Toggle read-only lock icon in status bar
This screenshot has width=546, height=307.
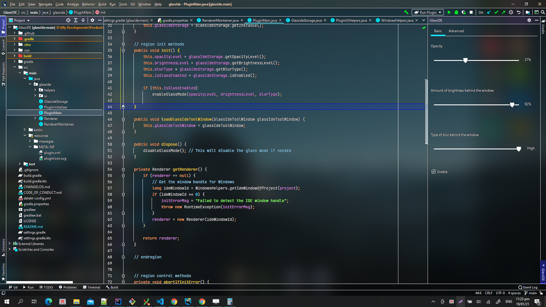coord(541,293)
